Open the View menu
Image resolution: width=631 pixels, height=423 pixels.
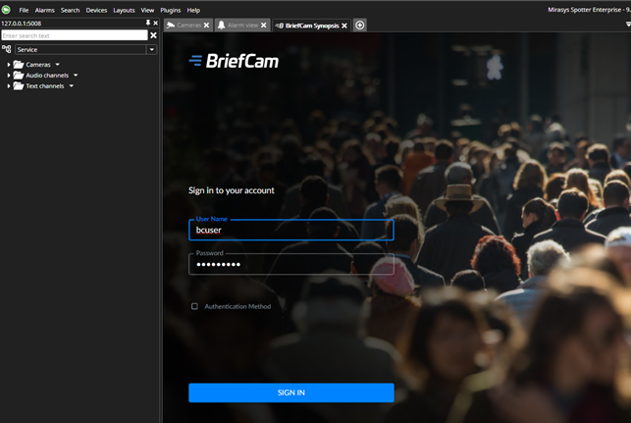click(147, 10)
